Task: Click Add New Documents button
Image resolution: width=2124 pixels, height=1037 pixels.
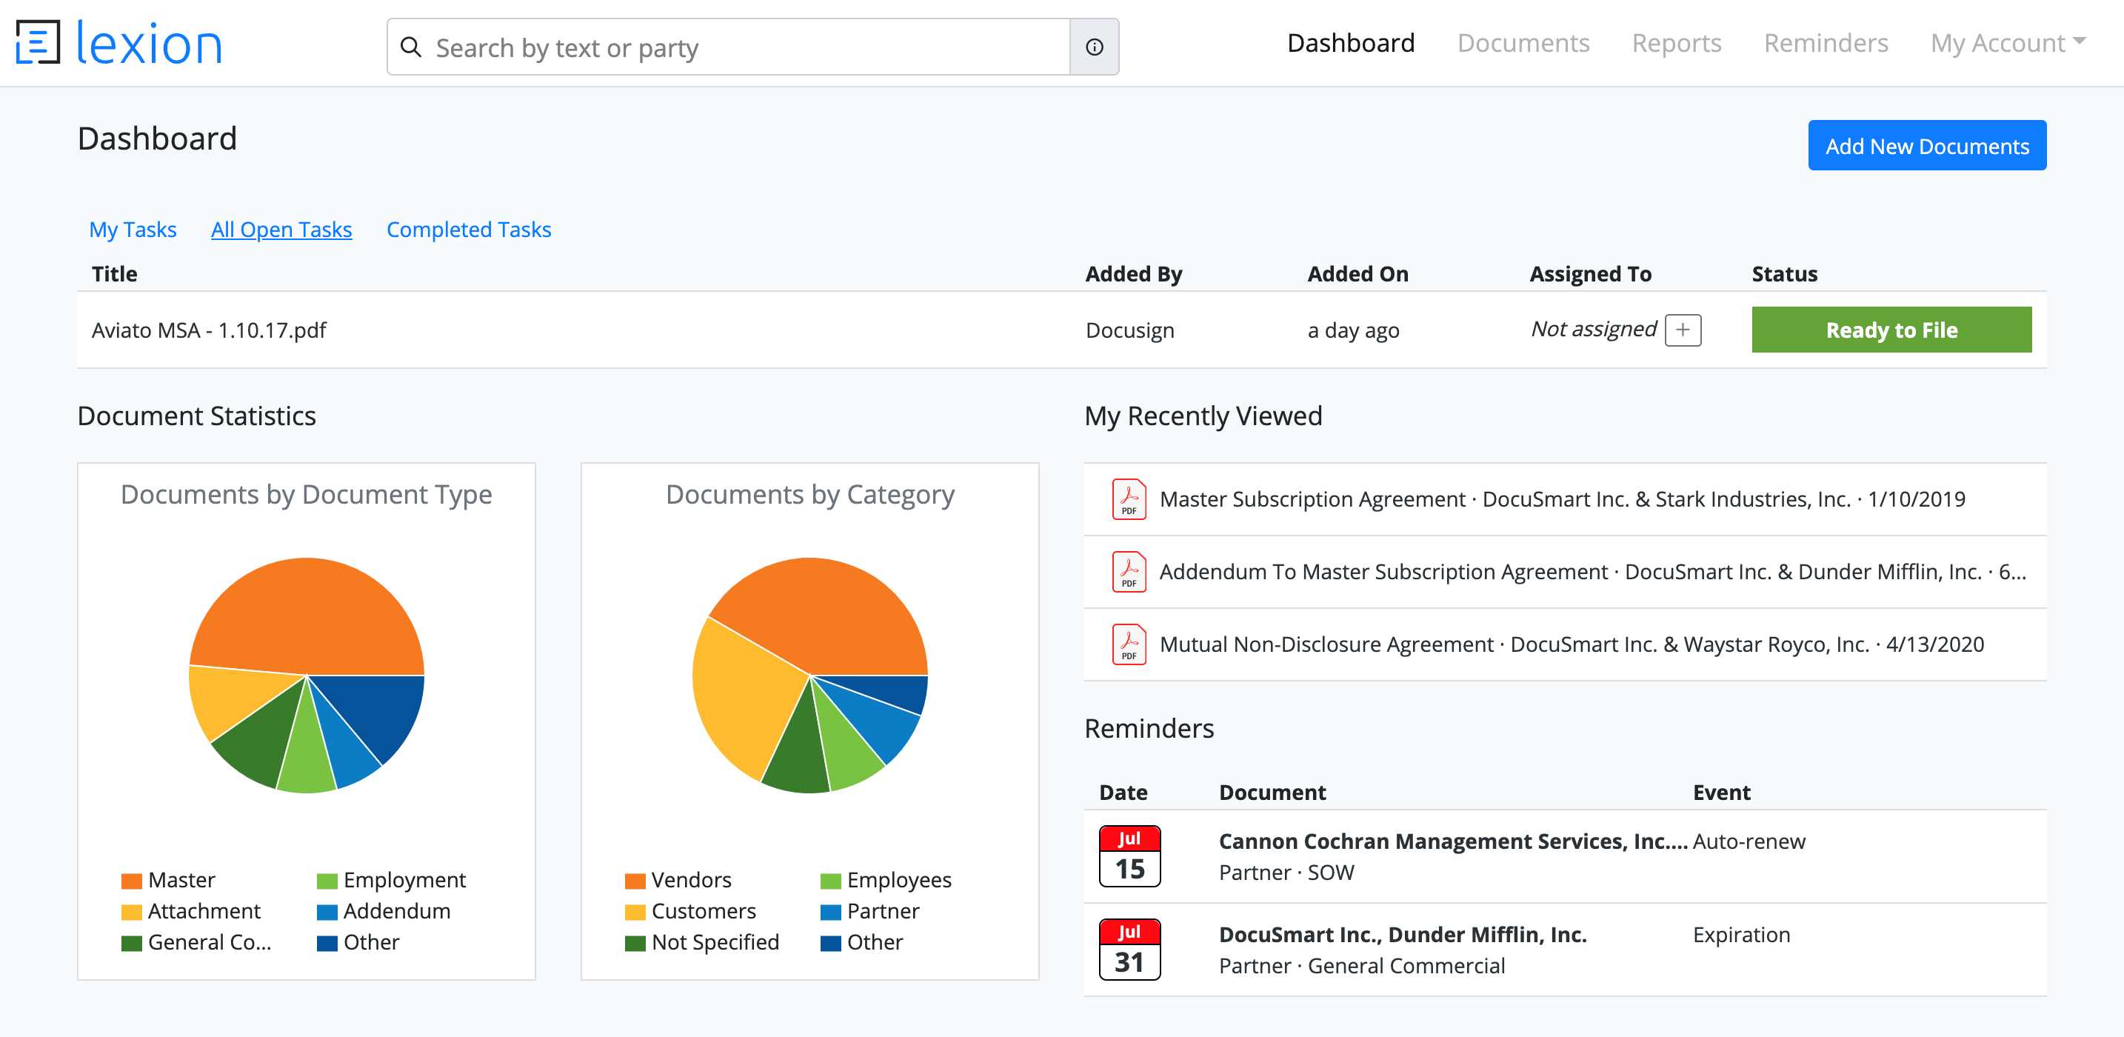Action: click(1926, 146)
